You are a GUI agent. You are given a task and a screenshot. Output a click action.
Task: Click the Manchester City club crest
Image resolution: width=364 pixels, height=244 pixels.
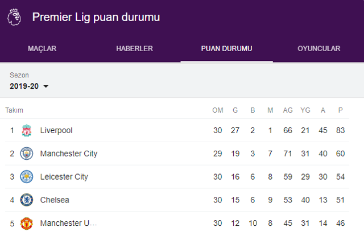(x=27, y=154)
